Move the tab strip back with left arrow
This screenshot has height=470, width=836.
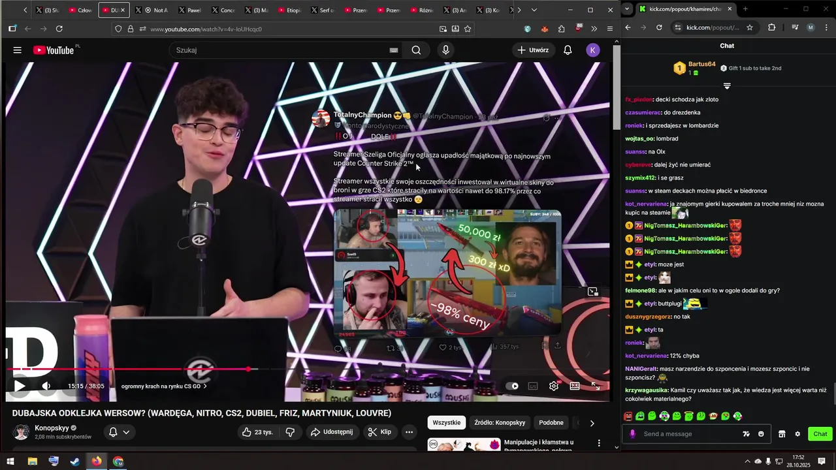click(x=25, y=10)
